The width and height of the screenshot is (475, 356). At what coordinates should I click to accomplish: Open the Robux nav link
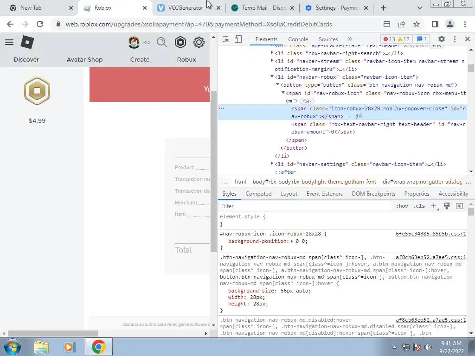tap(186, 60)
